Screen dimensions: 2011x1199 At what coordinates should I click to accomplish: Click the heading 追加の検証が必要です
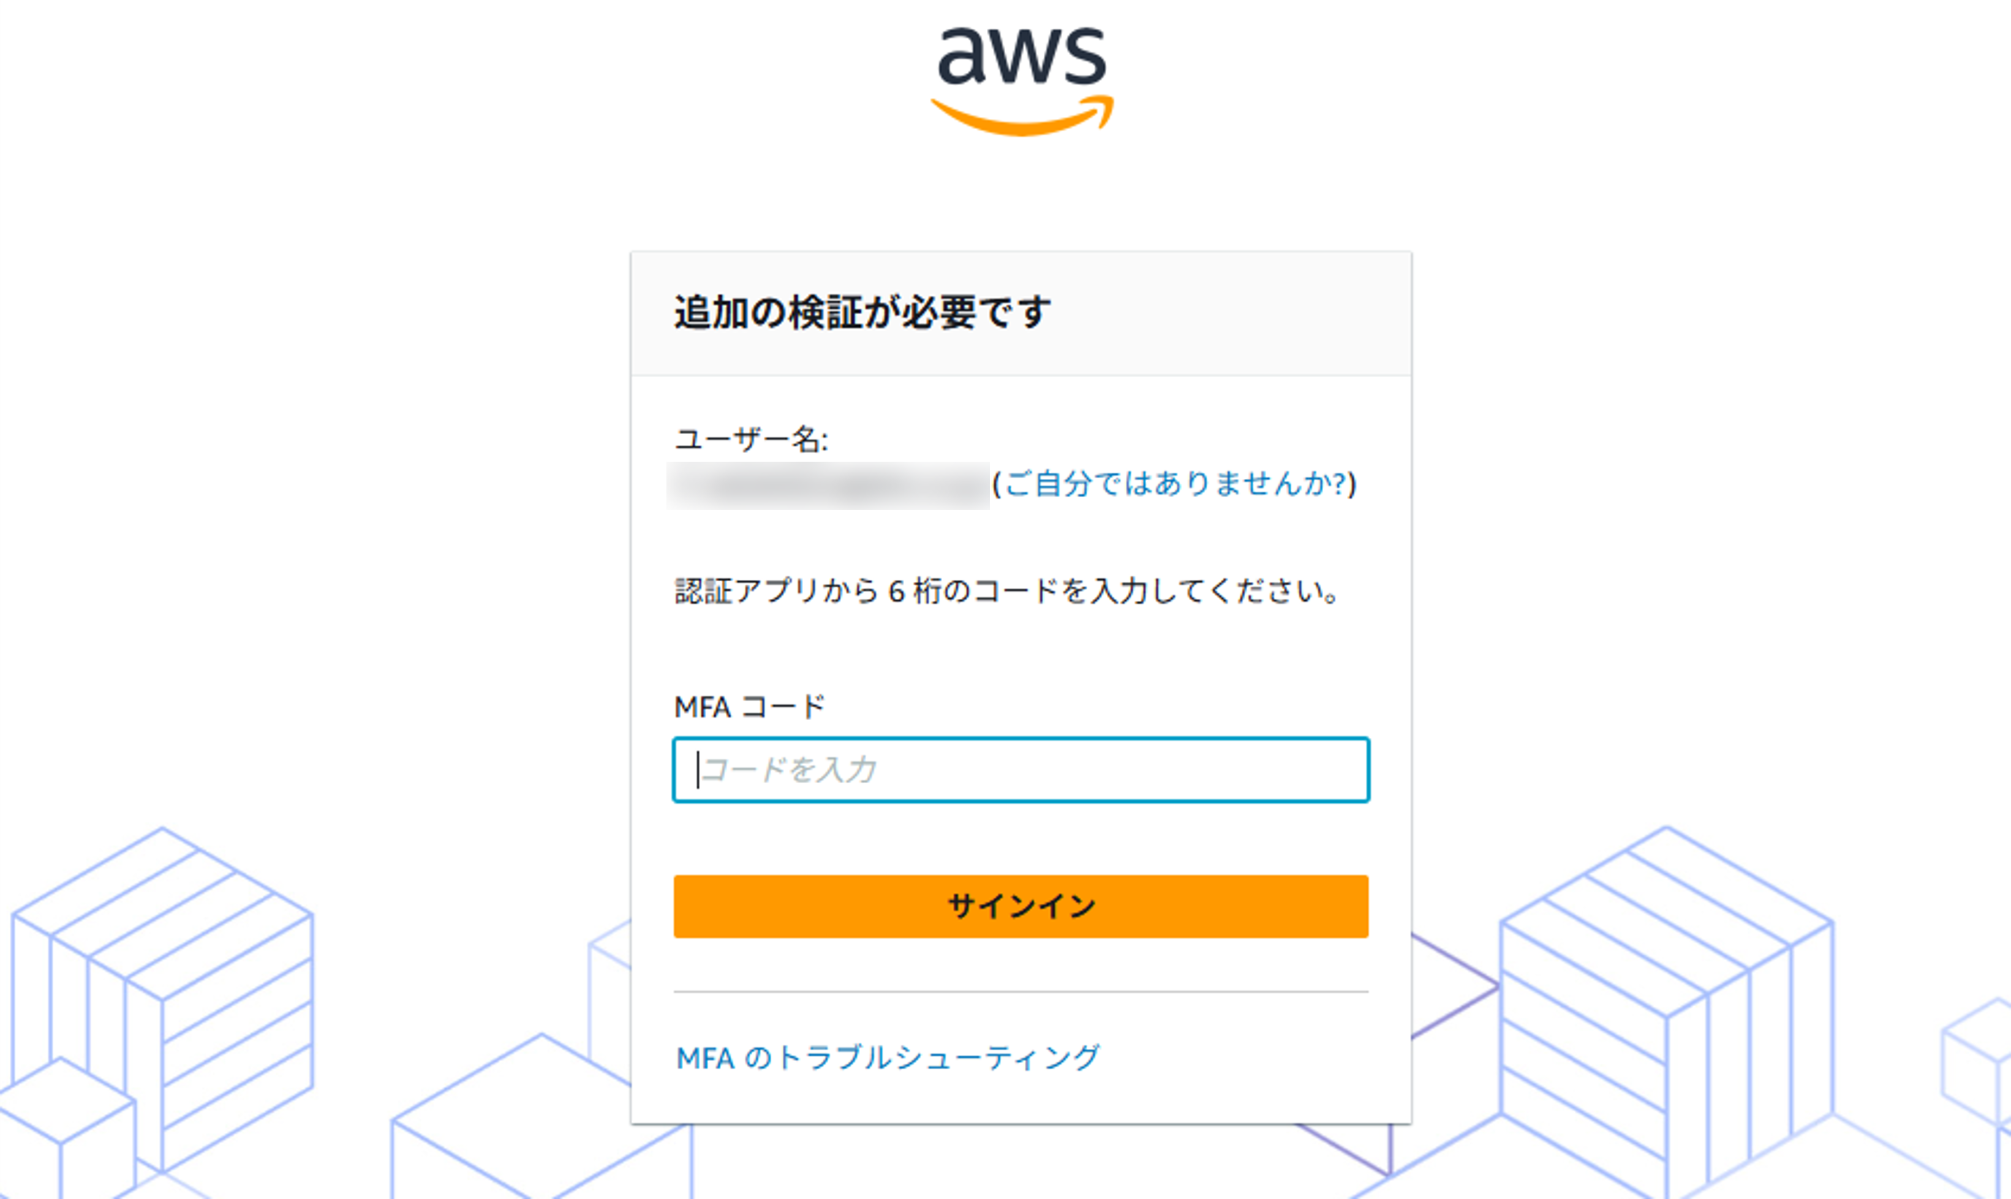[x=862, y=313]
